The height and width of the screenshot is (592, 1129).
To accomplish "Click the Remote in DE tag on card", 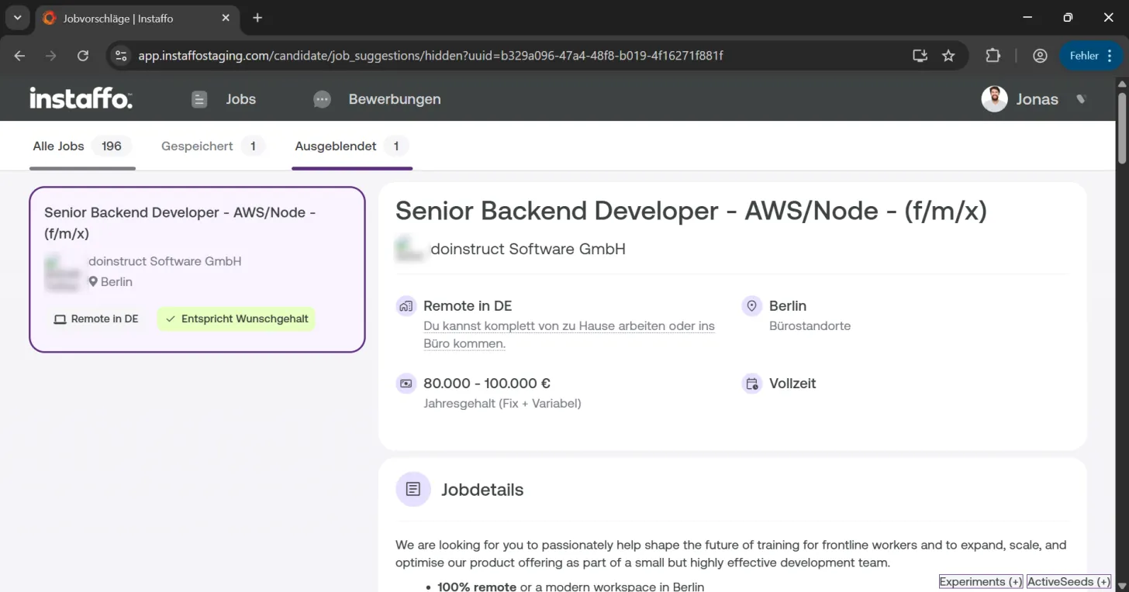I will [96, 319].
